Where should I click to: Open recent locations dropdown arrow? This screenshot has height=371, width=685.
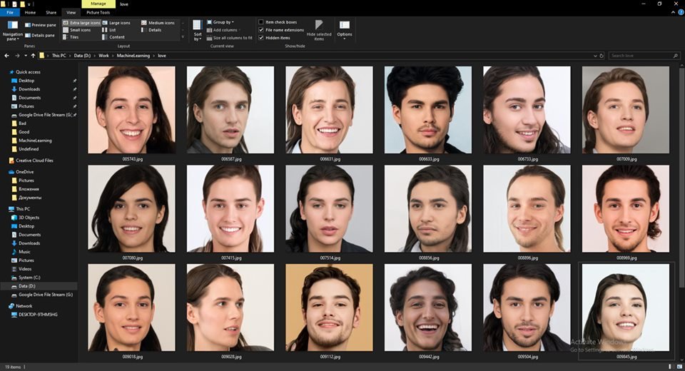(26, 56)
